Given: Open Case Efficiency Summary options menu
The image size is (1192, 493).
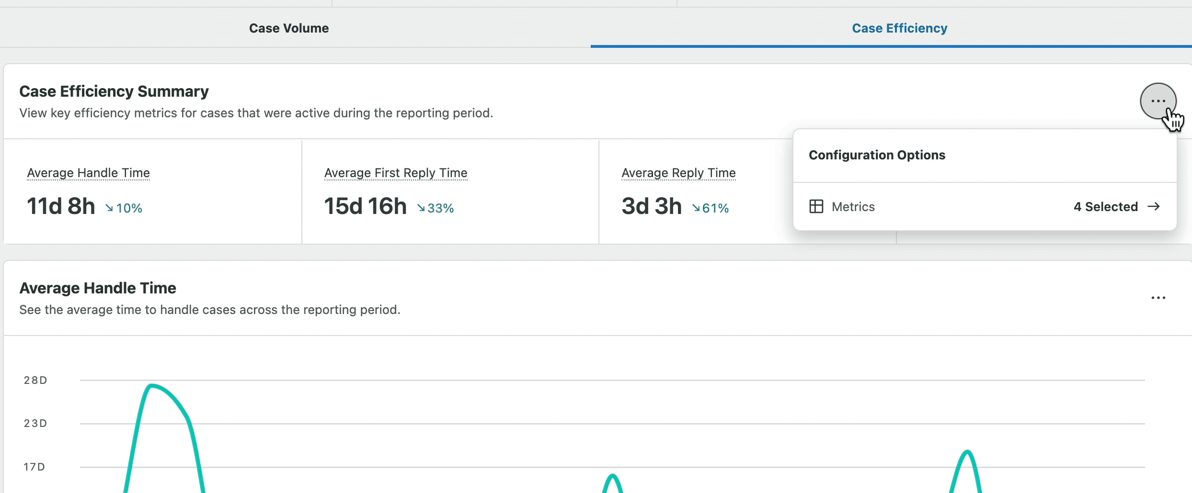Looking at the screenshot, I should (1158, 101).
